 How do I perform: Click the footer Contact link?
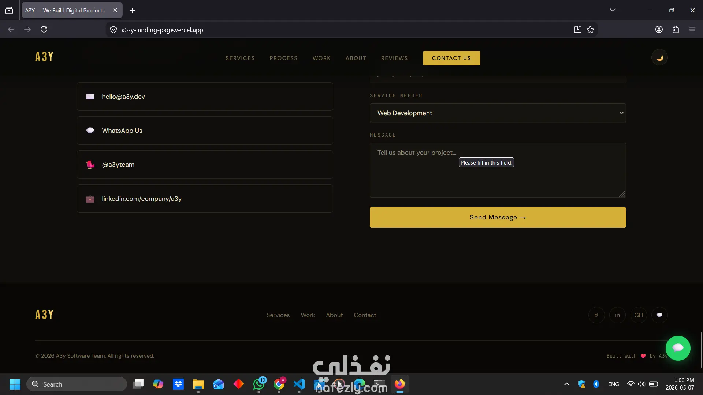pos(365,315)
